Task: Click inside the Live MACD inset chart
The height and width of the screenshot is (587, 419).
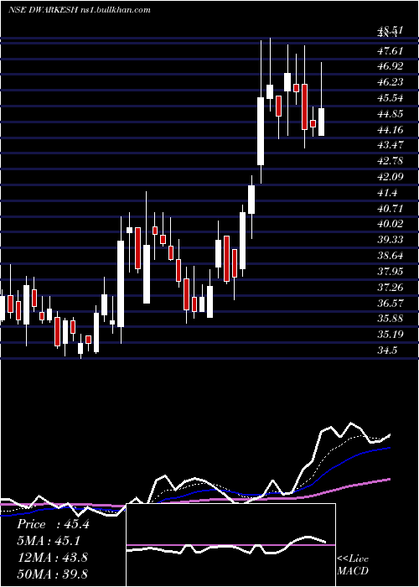Action: (x=230, y=545)
